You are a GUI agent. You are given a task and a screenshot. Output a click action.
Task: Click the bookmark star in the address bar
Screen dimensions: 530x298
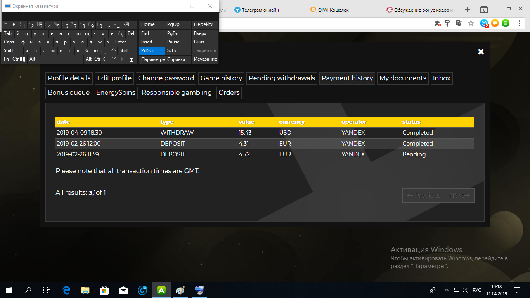tap(471, 23)
